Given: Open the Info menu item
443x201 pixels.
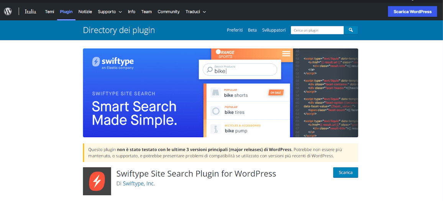Looking at the screenshot, I should coord(131,11).
